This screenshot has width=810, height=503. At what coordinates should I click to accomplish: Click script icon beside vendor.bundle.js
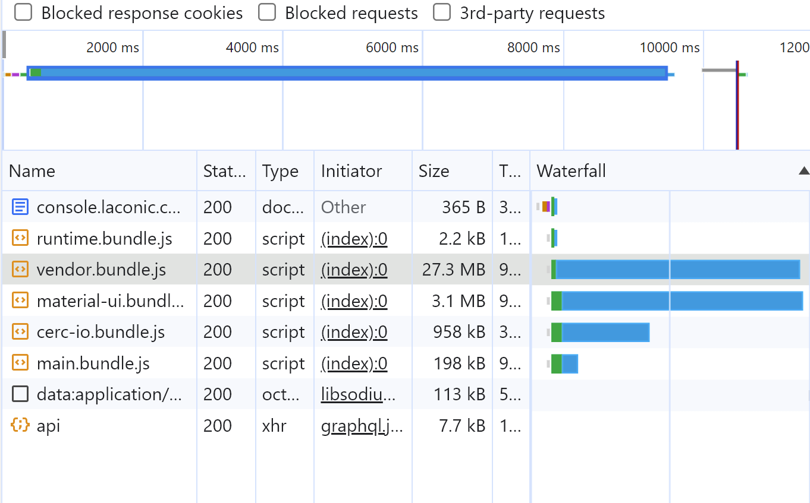point(20,270)
